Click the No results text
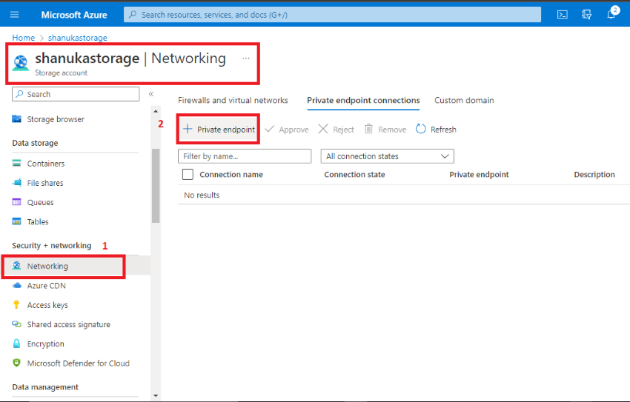This screenshot has height=402, width=630. [202, 195]
